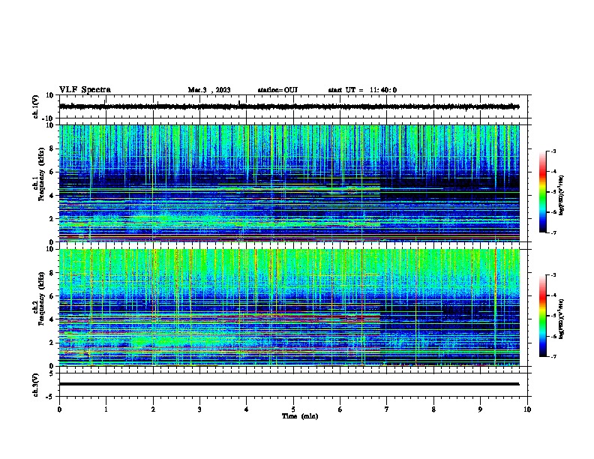This screenshot has height=459, width=594.
Task: Click the 'ch.1(V)' axis label
Action: [x=36, y=106]
